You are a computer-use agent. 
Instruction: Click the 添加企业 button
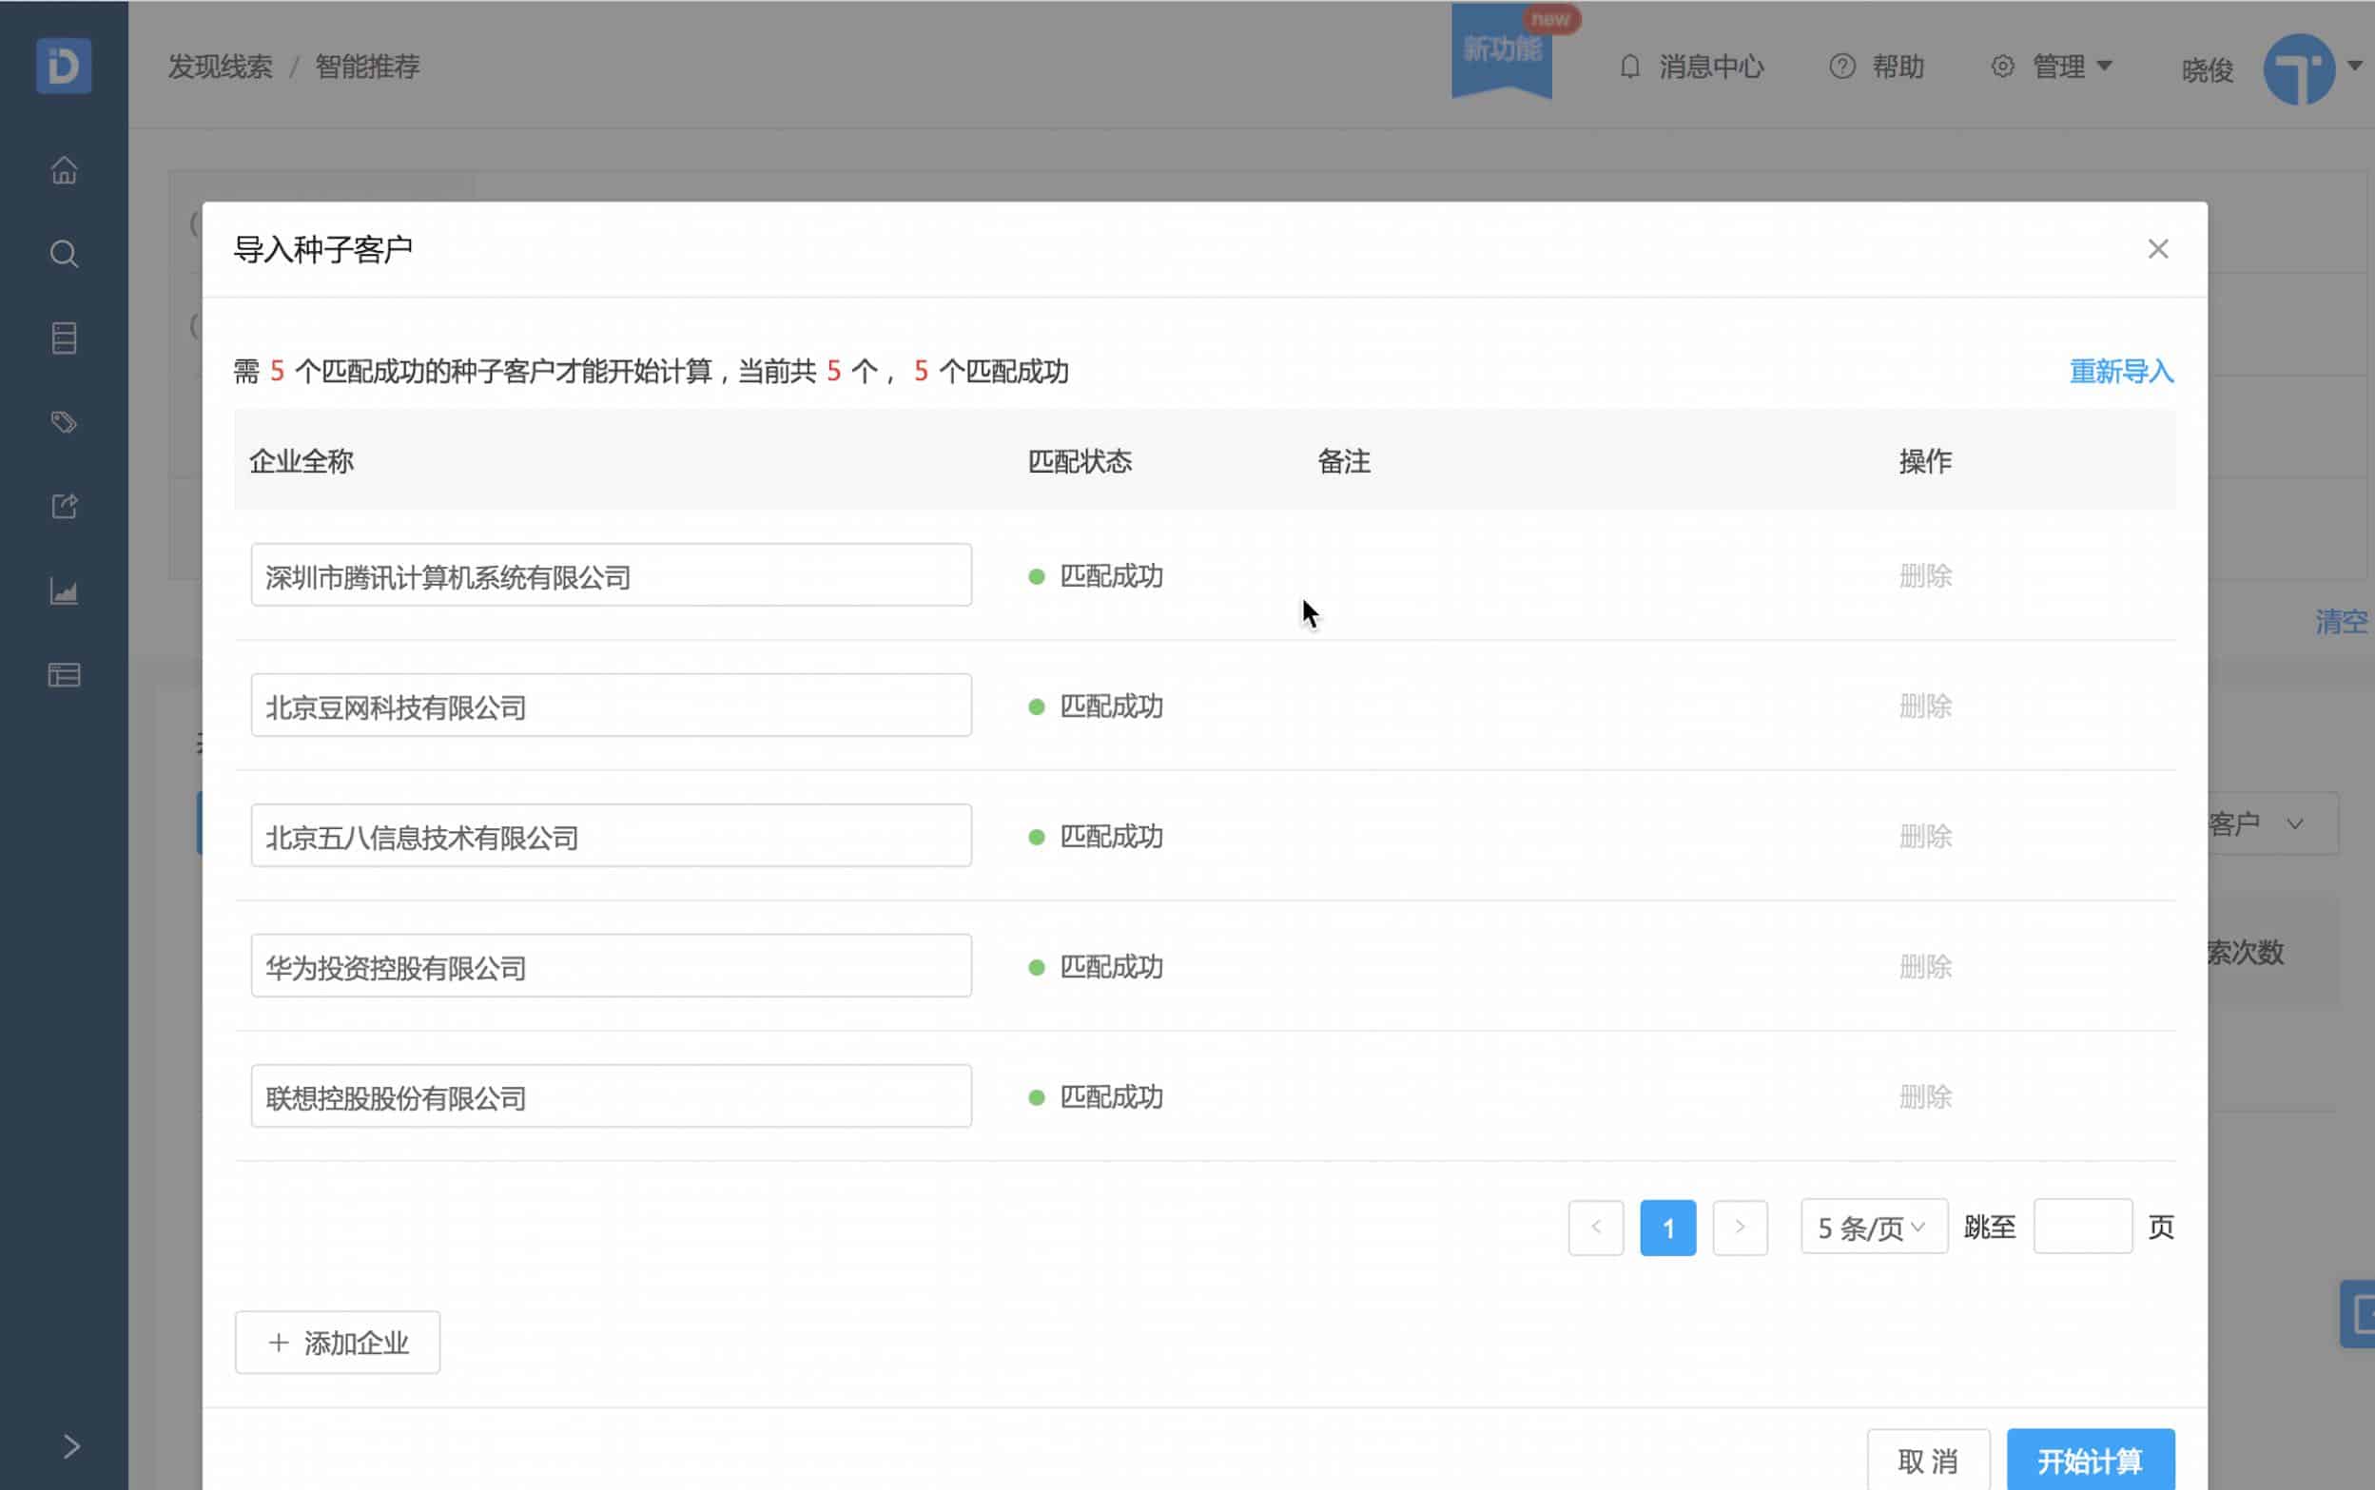tap(337, 1343)
